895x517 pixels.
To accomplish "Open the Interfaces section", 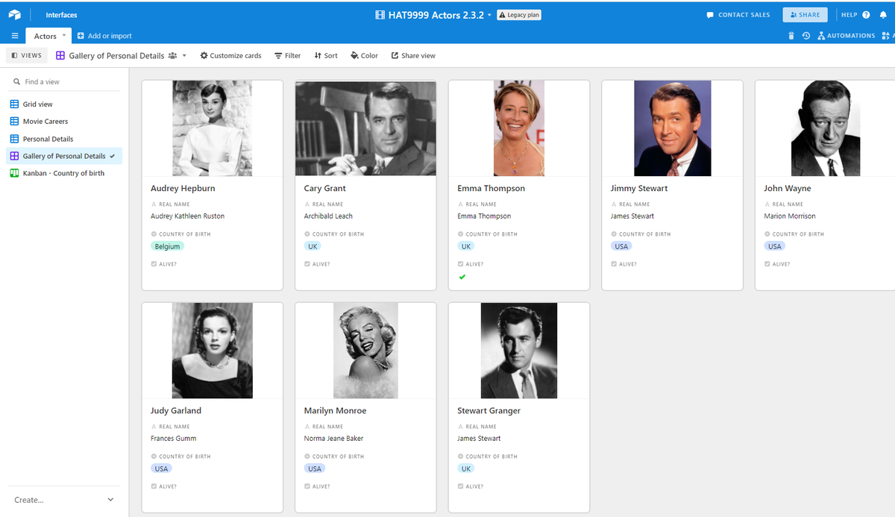I will pyautogui.click(x=61, y=15).
